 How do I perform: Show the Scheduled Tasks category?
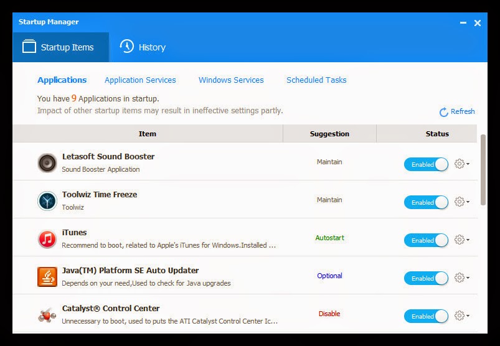316,80
